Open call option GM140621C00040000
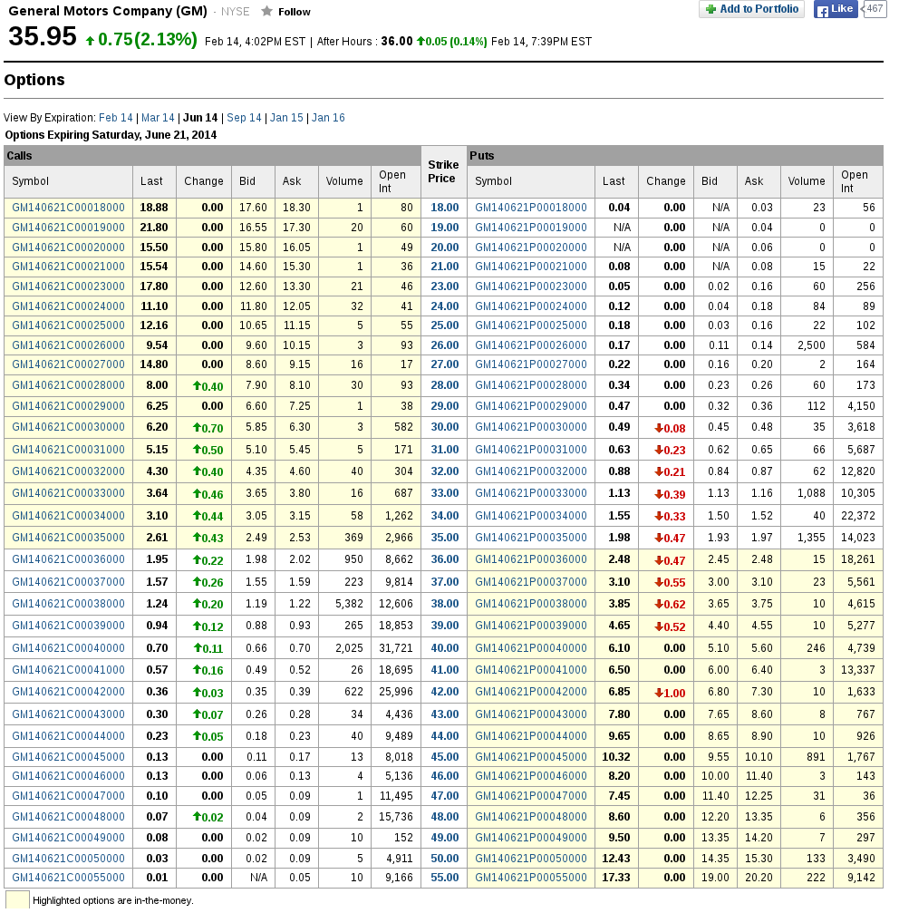Image resolution: width=899 pixels, height=913 pixels. (x=68, y=648)
